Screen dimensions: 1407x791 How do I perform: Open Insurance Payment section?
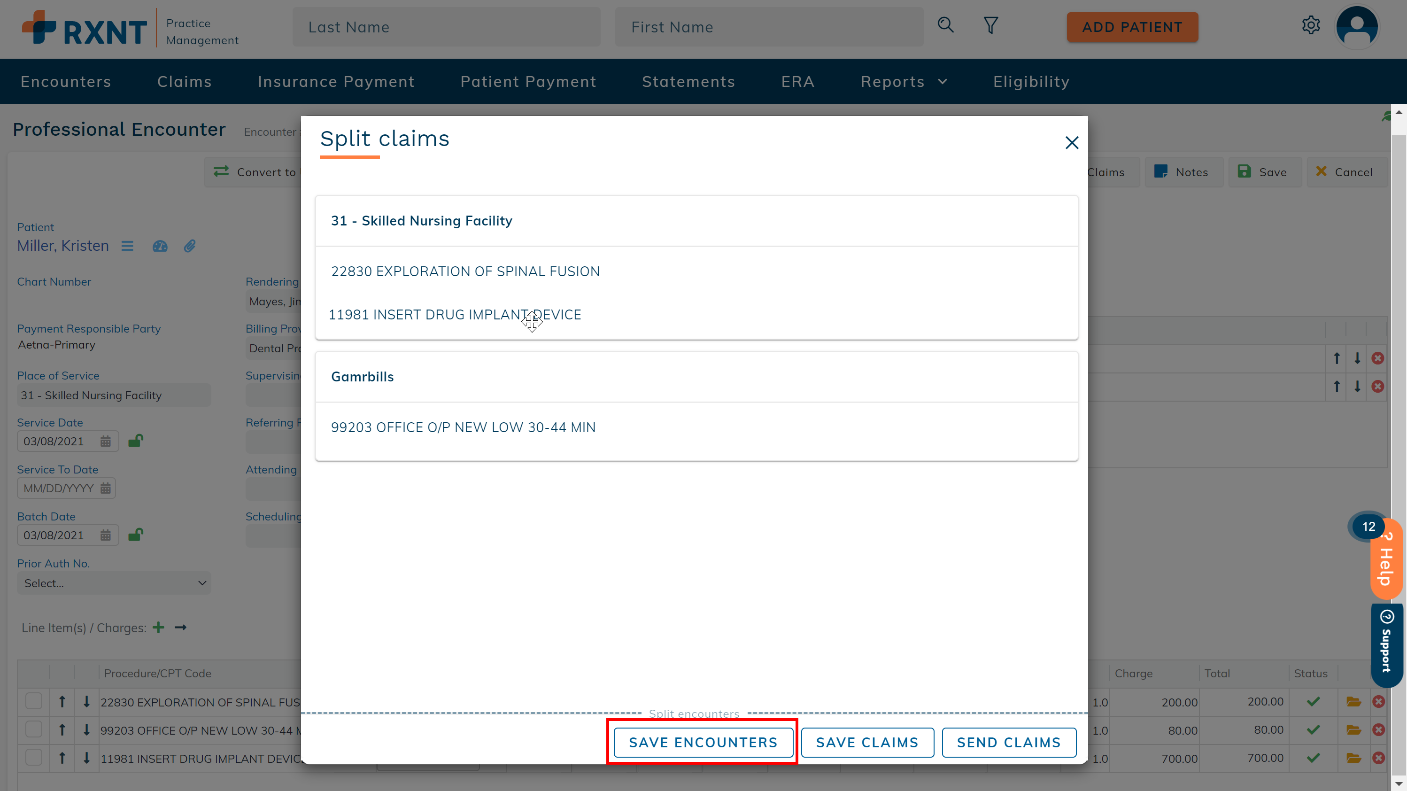pyautogui.click(x=336, y=81)
